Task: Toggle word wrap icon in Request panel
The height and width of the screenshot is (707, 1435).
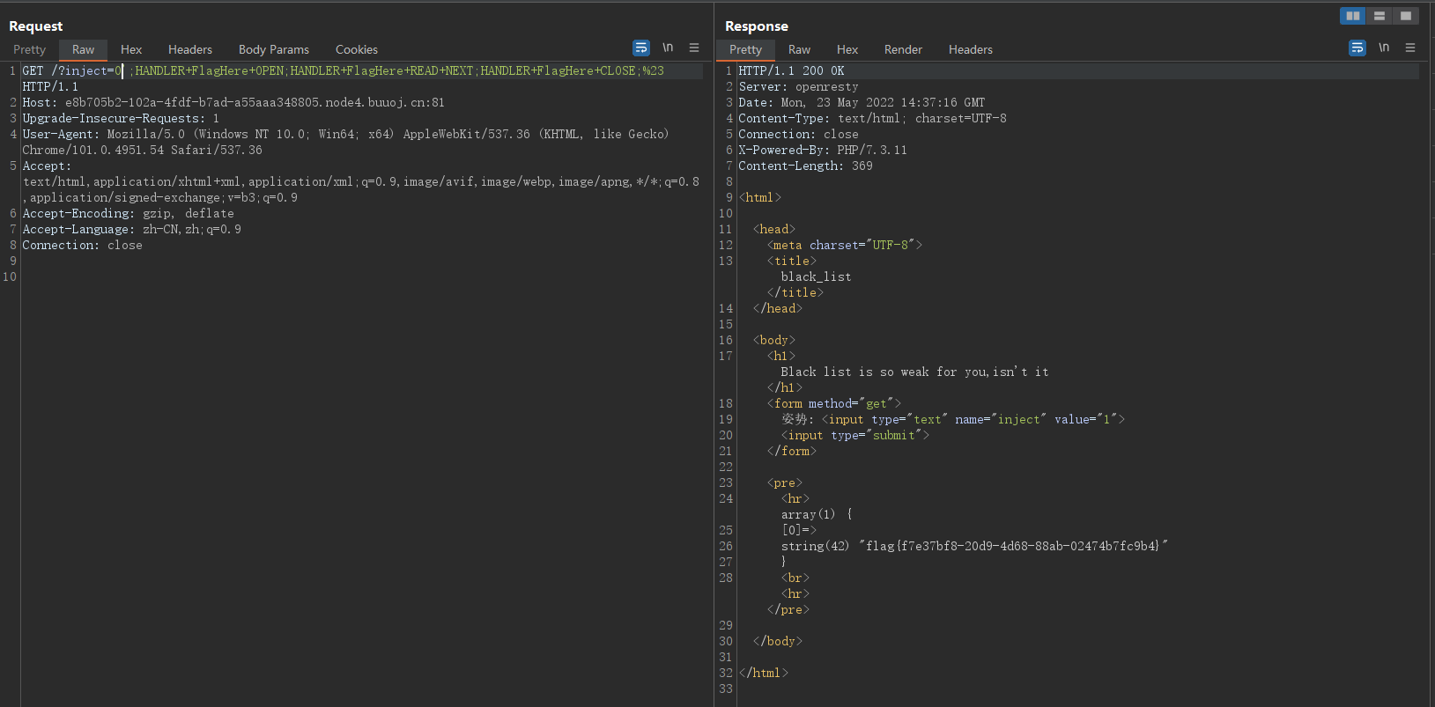Action: [x=641, y=48]
